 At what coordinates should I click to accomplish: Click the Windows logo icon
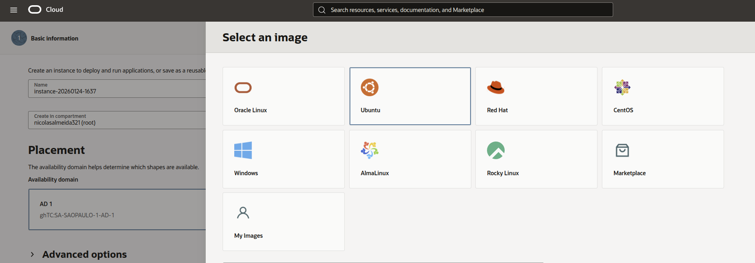(x=243, y=150)
